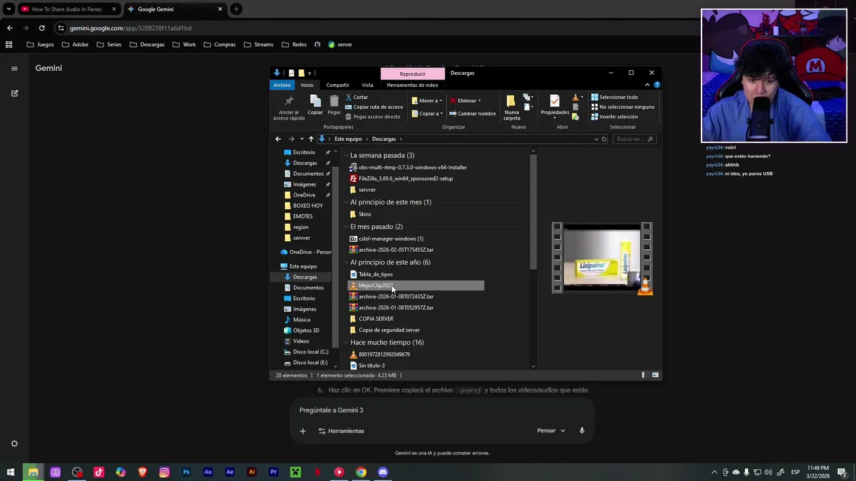
Task: Click Seleccionar todo in the ribbon
Action: [x=614, y=97]
